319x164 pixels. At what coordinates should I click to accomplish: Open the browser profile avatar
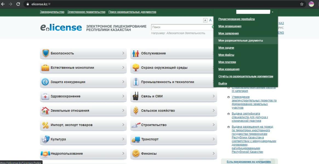point(311,4)
